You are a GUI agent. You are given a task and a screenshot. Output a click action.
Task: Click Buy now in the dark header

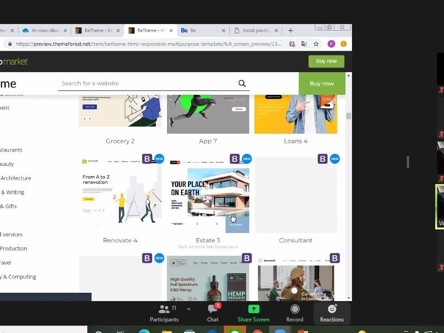pyautogui.click(x=326, y=61)
